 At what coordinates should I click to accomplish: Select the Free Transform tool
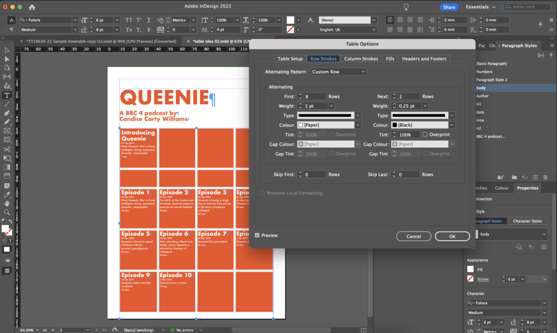pyautogui.click(x=7, y=158)
